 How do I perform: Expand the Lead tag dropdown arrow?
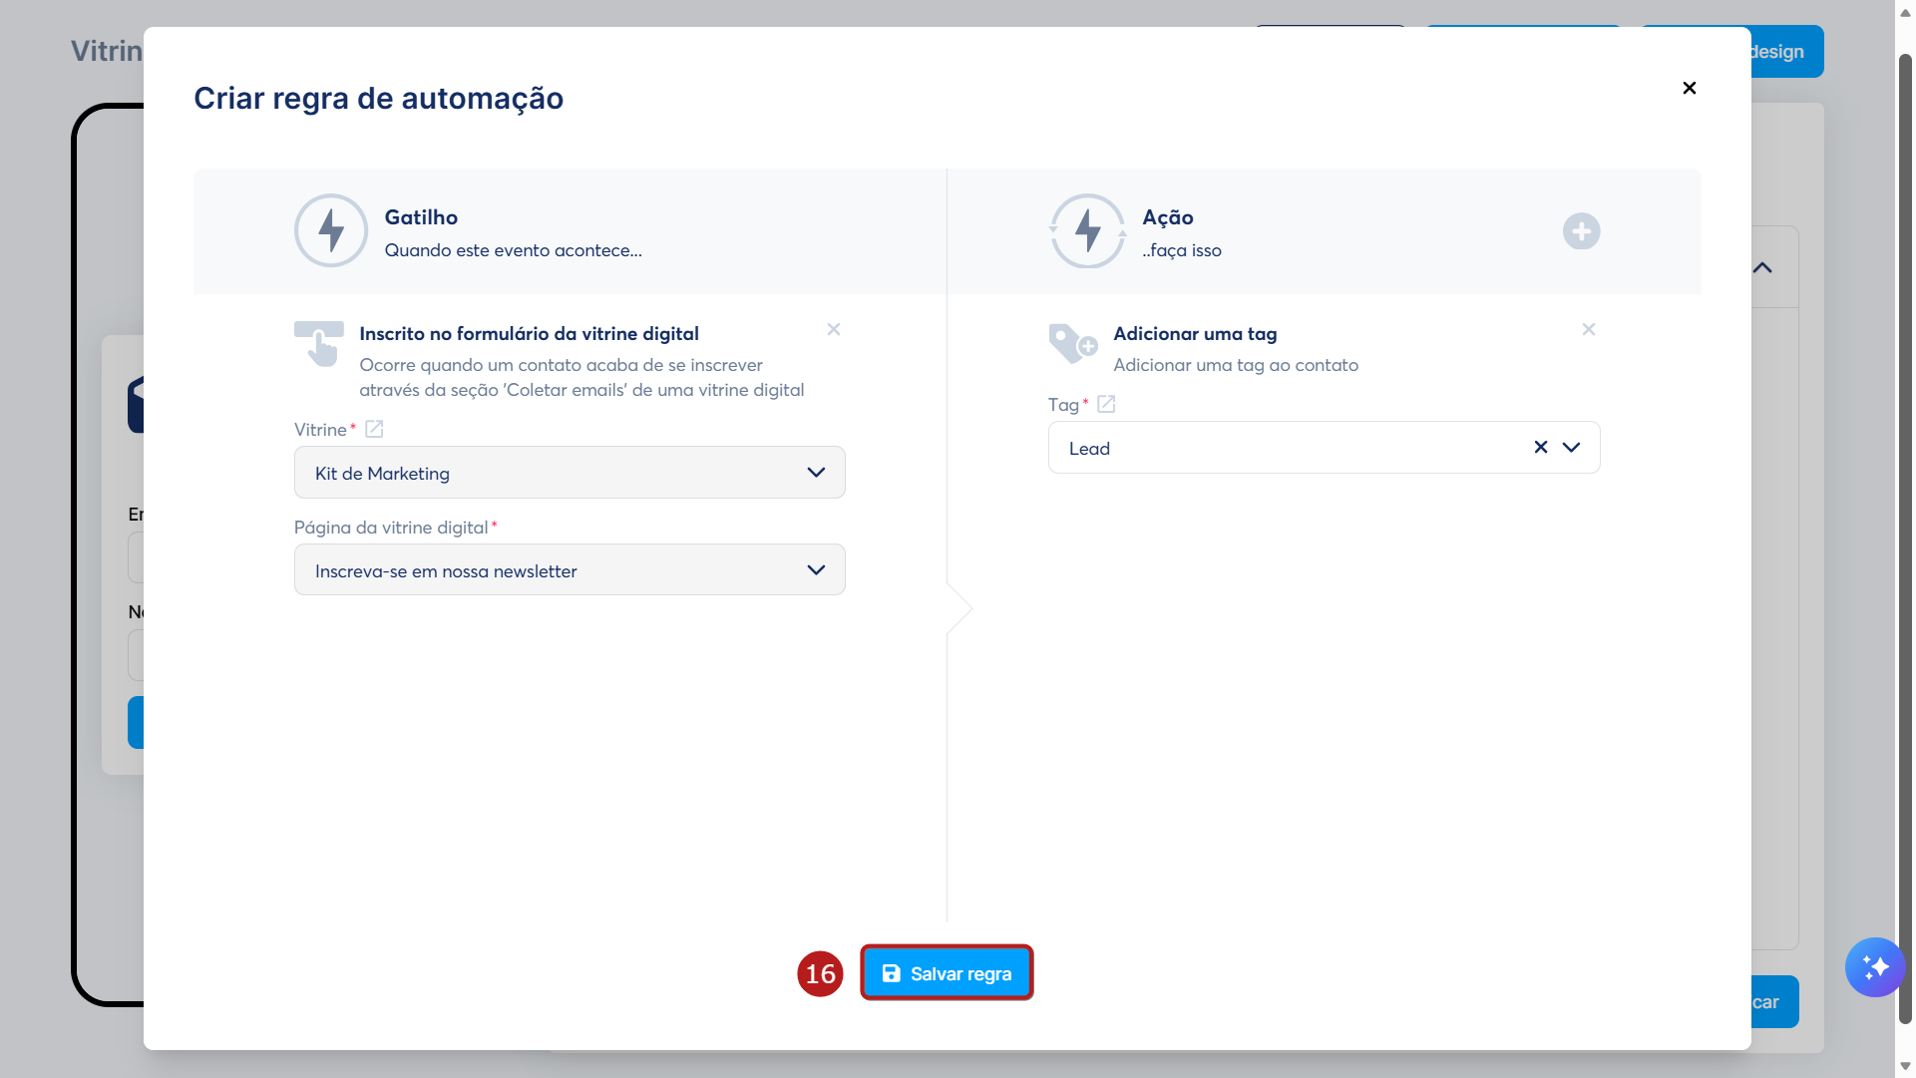(x=1572, y=448)
